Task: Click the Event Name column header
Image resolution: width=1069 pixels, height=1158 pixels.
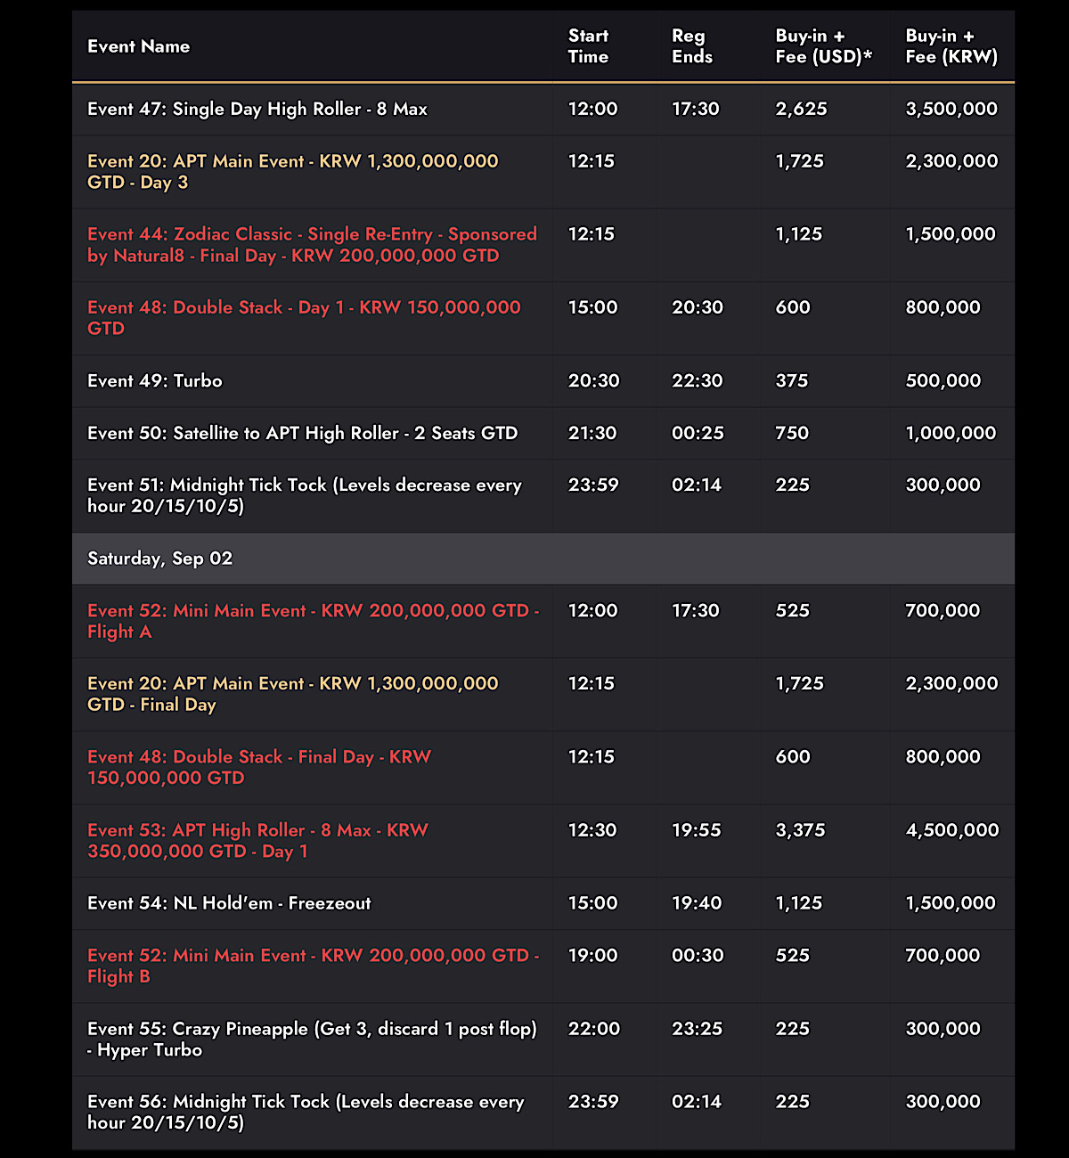Action: point(138,46)
